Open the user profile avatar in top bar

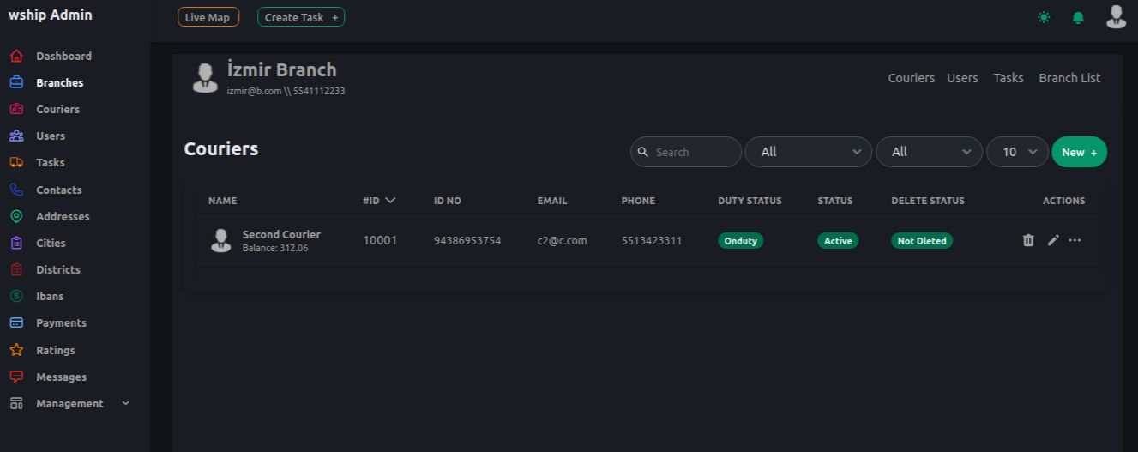click(x=1116, y=17)
